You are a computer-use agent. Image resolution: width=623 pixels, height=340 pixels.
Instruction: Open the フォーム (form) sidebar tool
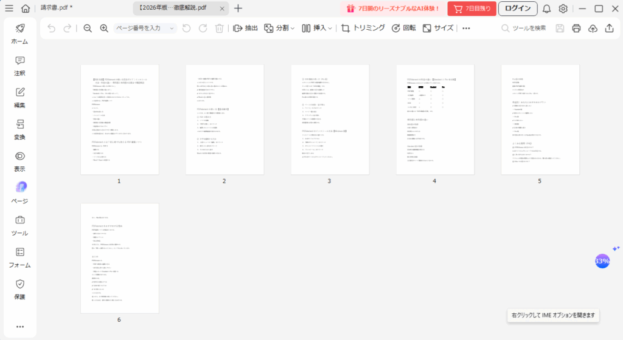(x=19, y=257)
